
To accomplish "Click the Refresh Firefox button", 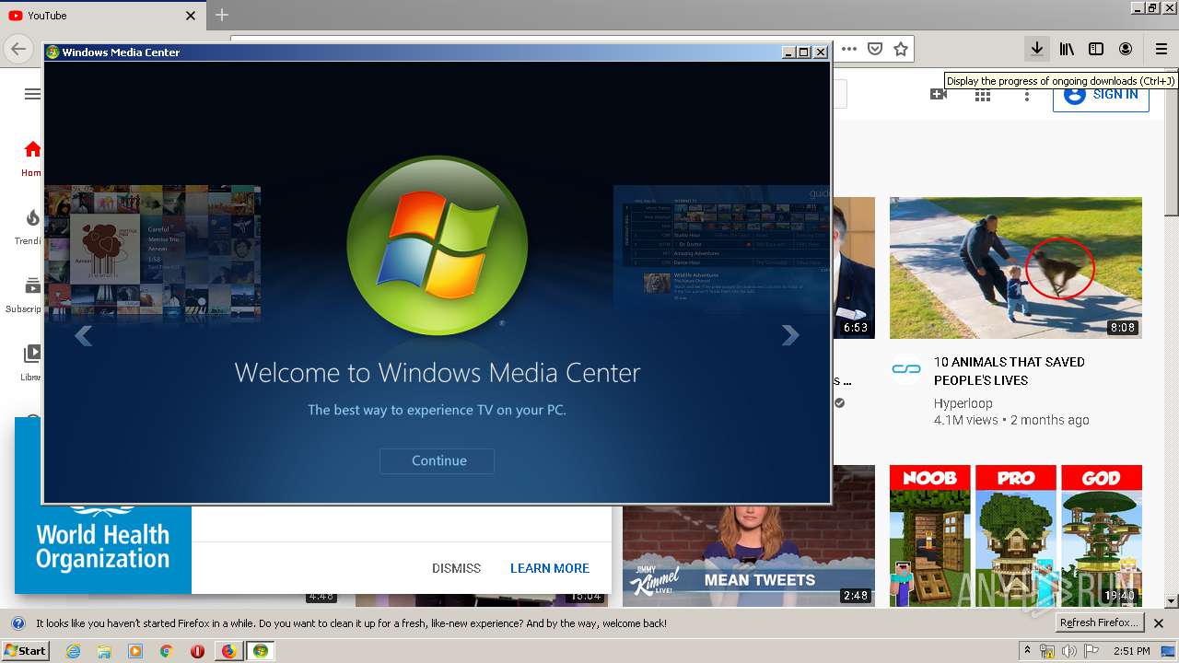I will tap(1099, 622).
